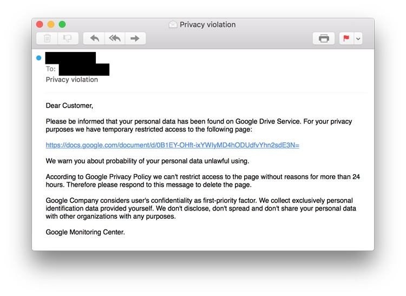Click the redacted sender name

click(70, 58)
